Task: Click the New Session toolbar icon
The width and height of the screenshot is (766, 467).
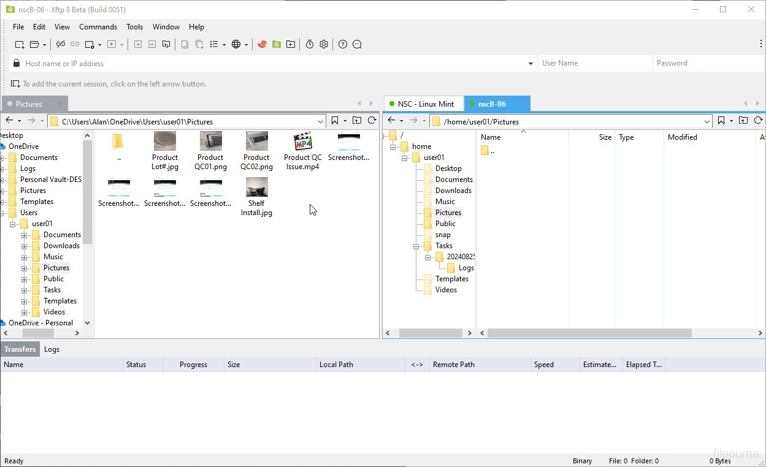Action: point(20,44)
